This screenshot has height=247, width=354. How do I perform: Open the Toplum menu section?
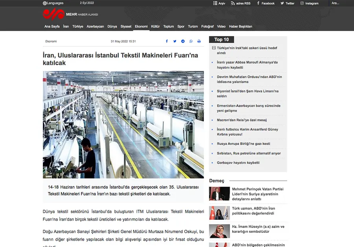(168, 26)
